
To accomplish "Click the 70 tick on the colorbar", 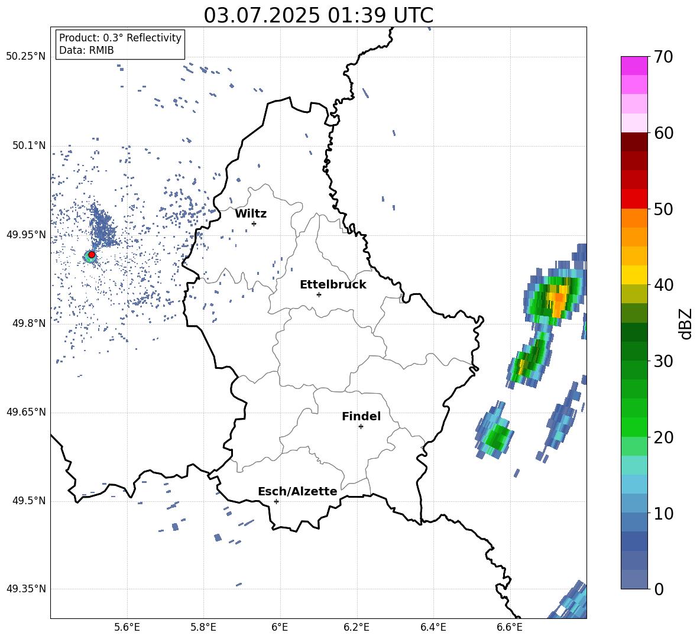I will pyautogui.click(x=663, y=57).
